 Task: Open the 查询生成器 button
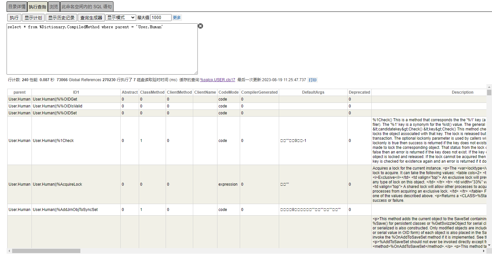[91, 18]
